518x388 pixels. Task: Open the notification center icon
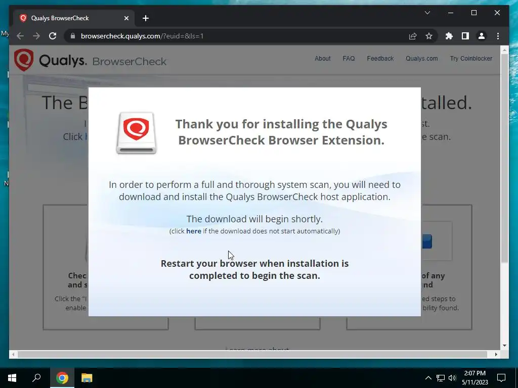[501, 378]
